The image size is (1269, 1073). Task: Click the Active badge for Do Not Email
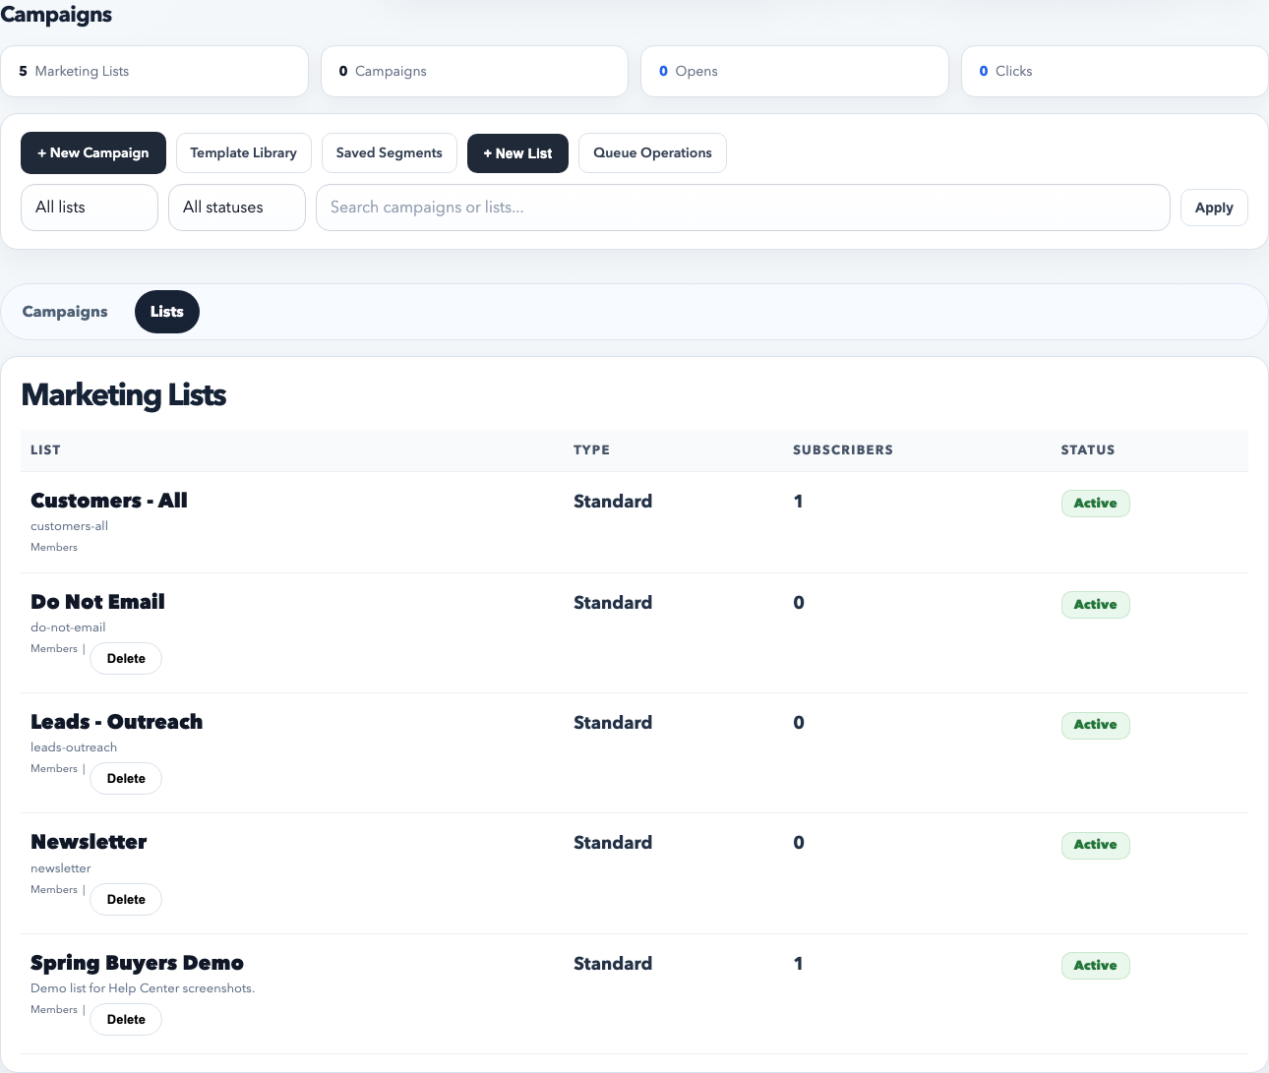1095,605
